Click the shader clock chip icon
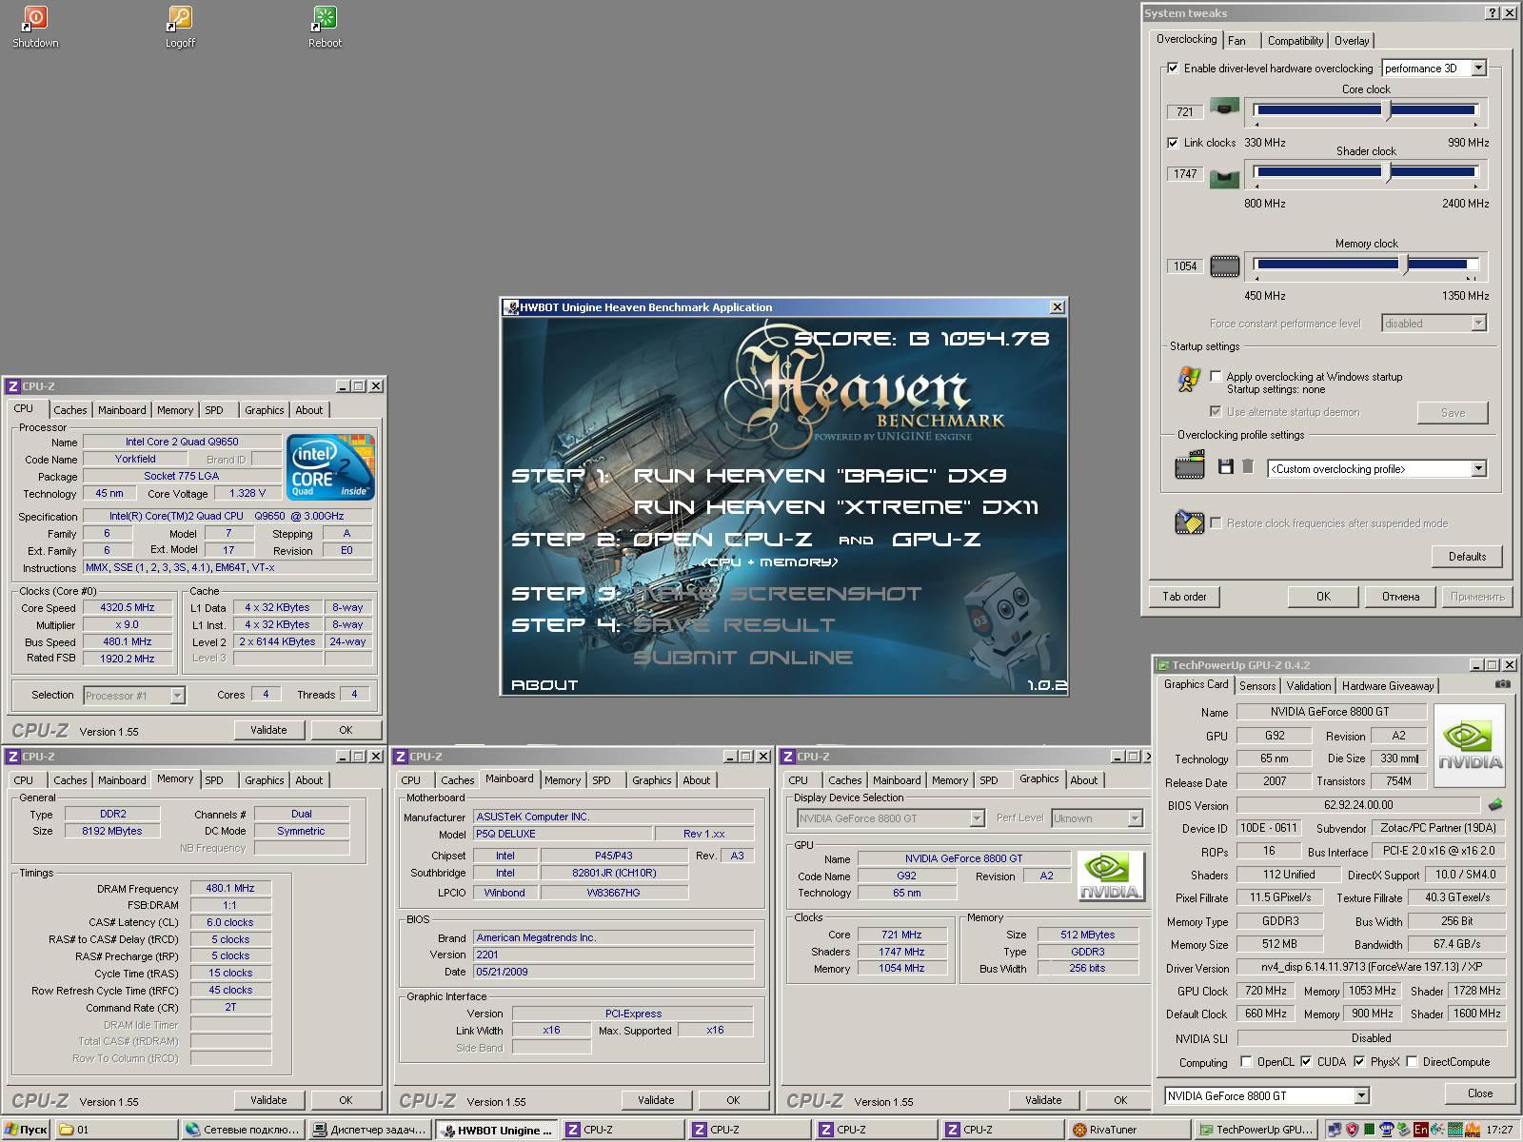1523x1142 pixels. point(1224,177)
